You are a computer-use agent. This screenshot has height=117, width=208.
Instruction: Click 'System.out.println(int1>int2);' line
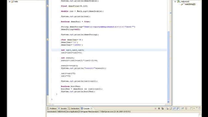79,81
